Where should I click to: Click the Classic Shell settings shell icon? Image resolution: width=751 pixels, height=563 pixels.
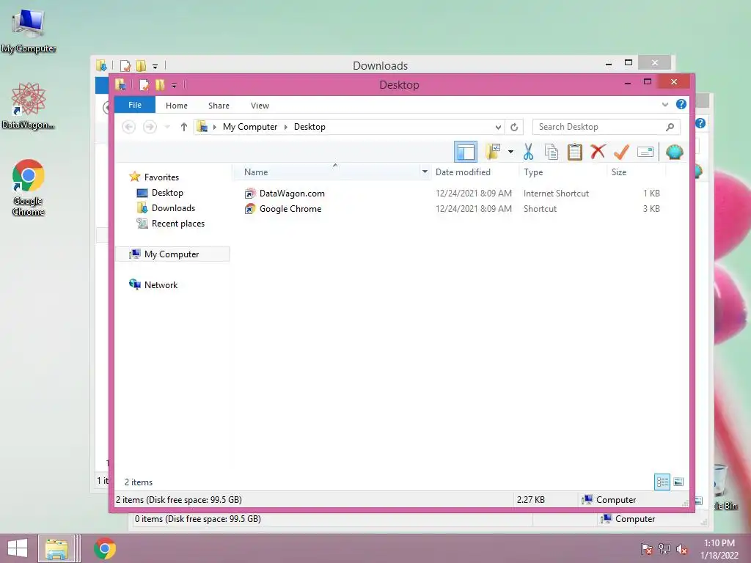[x=675, y=152]
